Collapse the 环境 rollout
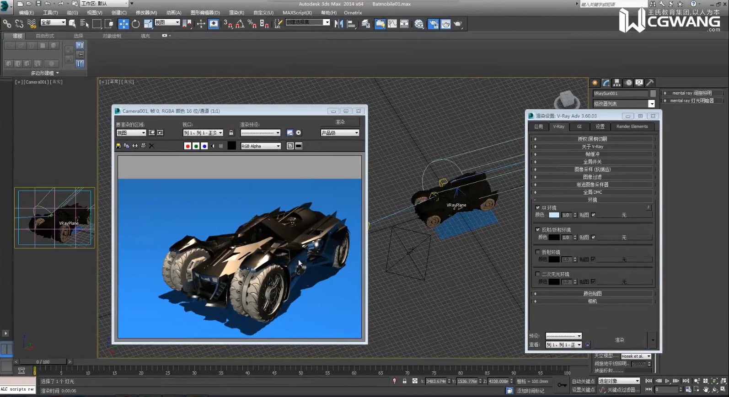Screen dimensions: 729x397 pos(592,200)
